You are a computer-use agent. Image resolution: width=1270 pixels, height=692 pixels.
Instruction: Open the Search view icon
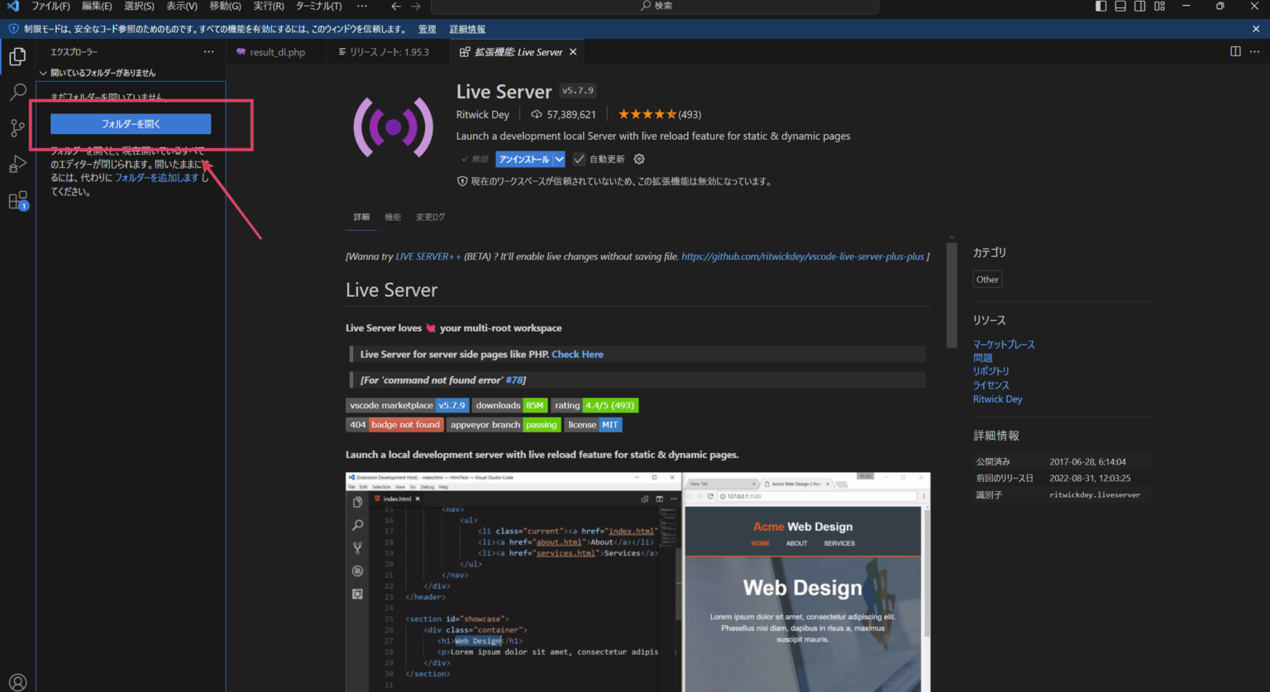coord(17,92)
